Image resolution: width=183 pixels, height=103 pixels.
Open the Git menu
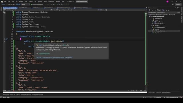17,1
